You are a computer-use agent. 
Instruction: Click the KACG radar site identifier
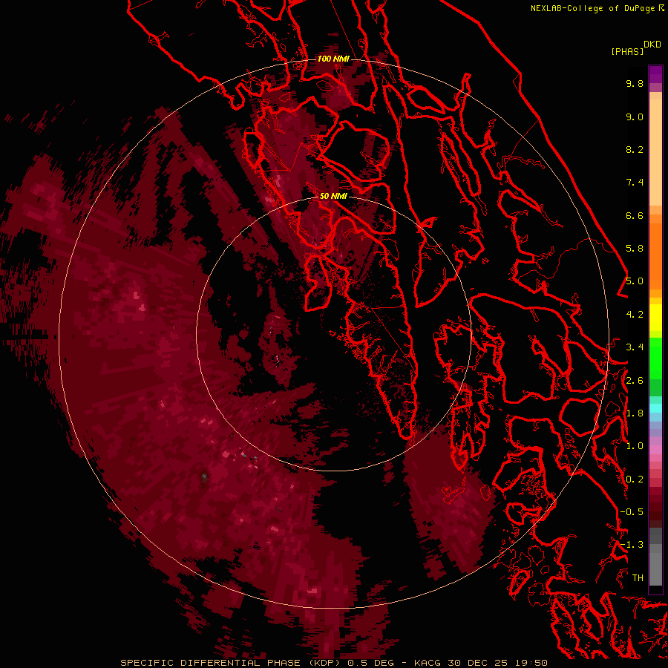pos(428,663)
